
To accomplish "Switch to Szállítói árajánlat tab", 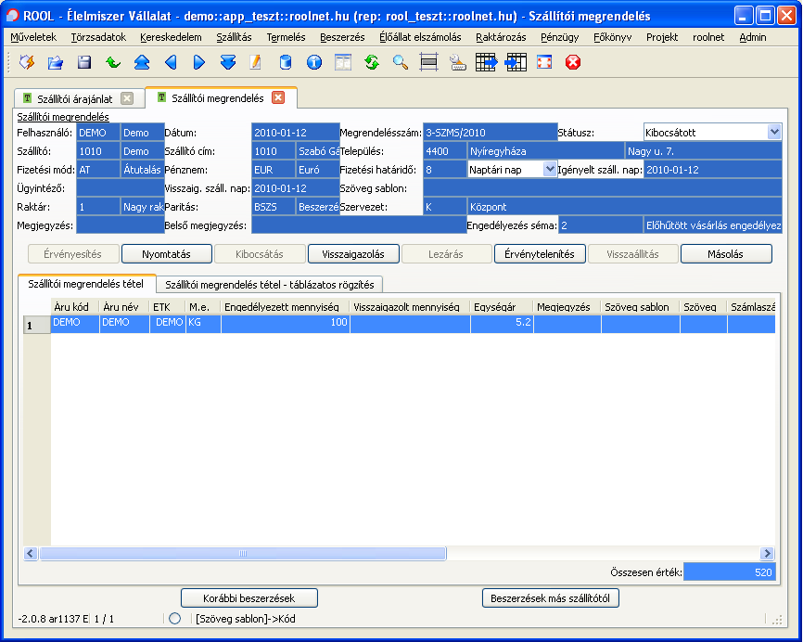I will click(75, 98).
